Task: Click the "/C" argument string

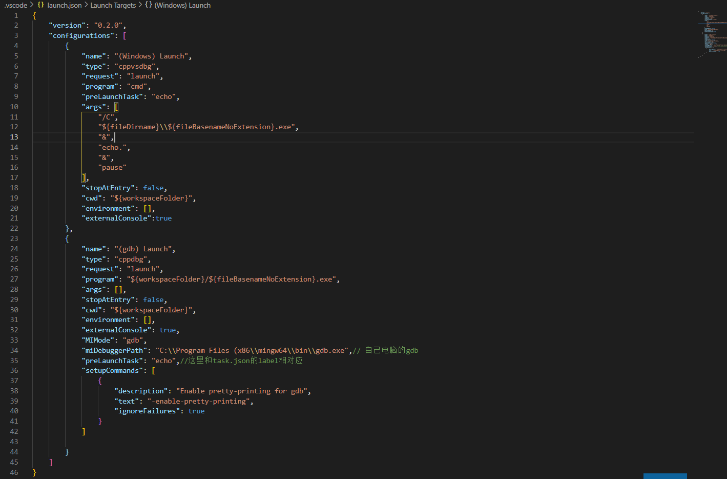Action: [x=106, y=117]
